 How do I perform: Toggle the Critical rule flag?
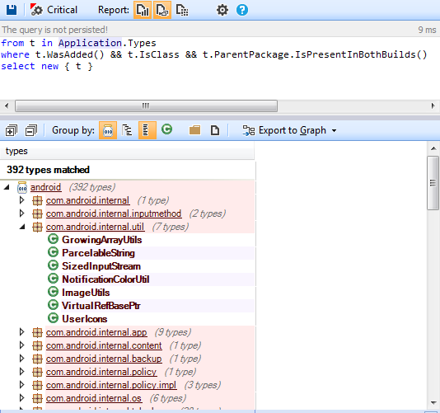point(54,10)
